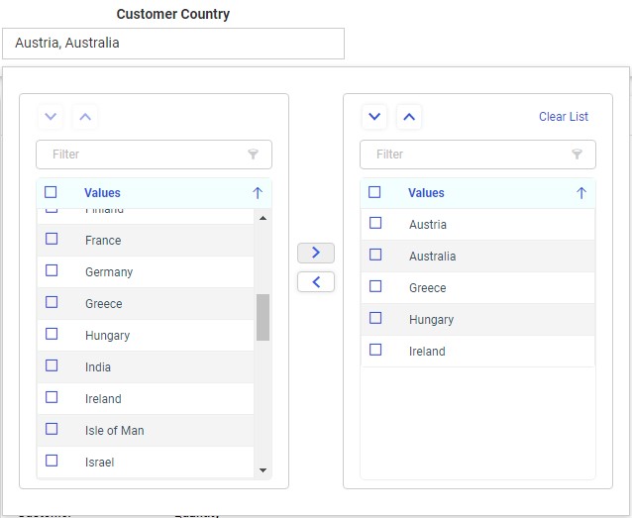The width and height of the screenshot is (632, 518).
Task: Open the Customer Country dropdown field
Action: click(173, 44)
